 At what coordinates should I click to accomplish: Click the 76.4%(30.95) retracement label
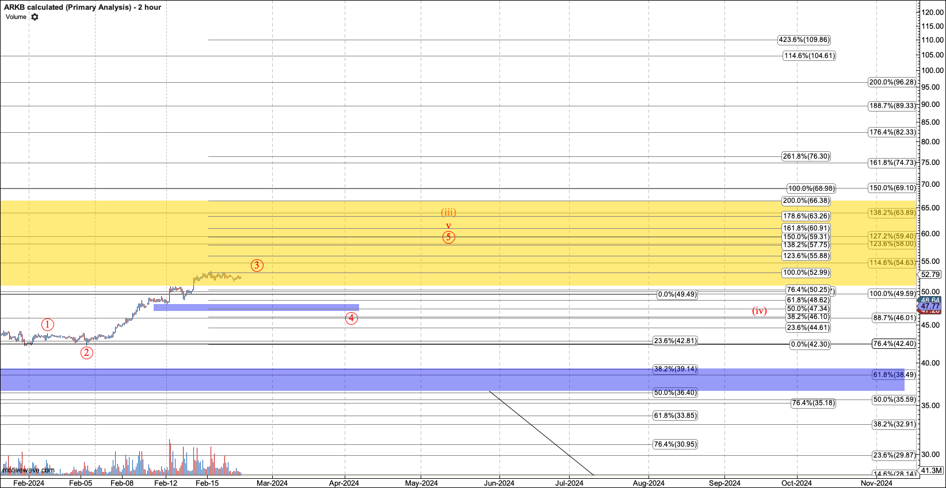pyautogui.click(x=675, y=445)
